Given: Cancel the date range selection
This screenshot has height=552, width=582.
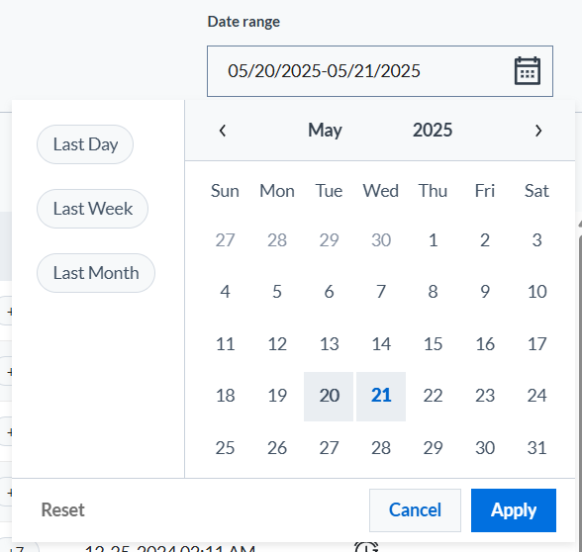Looking at the screenshot, I should 415,510.
